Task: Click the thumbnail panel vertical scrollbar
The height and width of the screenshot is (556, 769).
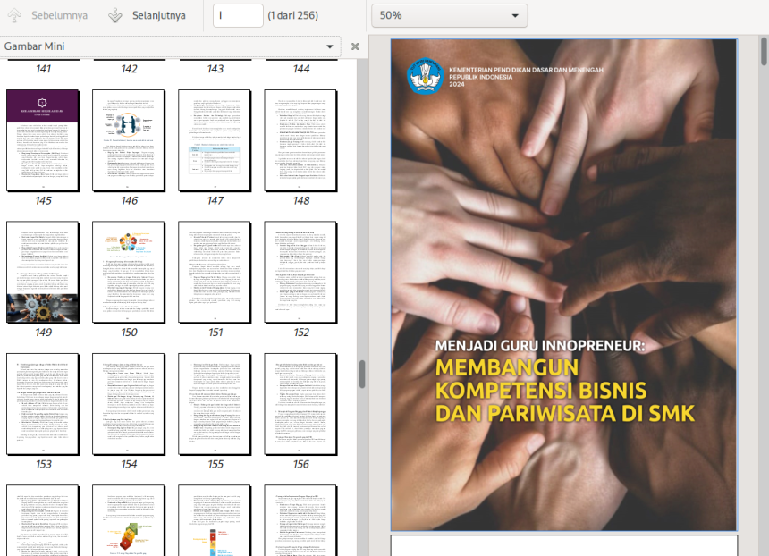Action: tap(362, 374)
